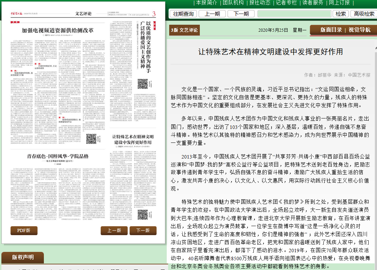Open 网上订报 subscription link
The image size is (377, 270).
(339, 3)
